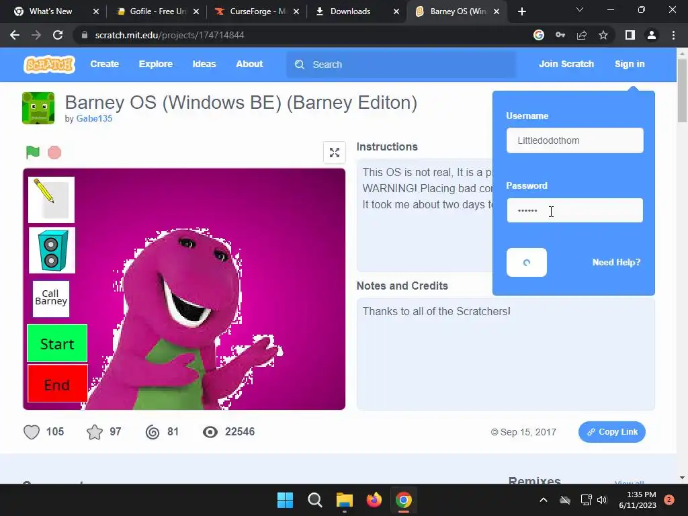The image size is (688, 516).
Task: Open the pencil notepad icon in project
Action: [51, 200]
